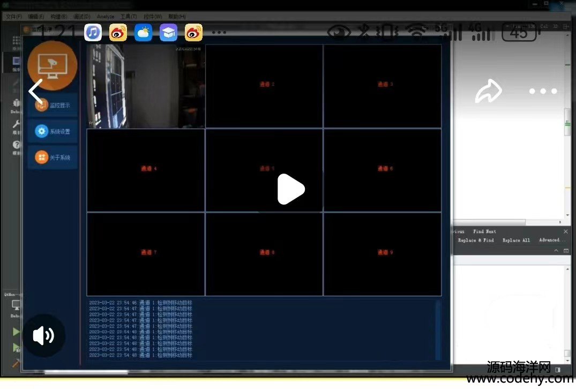Select the 通道 7 video tile
Screen dimensions: 576x389
[146, 254]
